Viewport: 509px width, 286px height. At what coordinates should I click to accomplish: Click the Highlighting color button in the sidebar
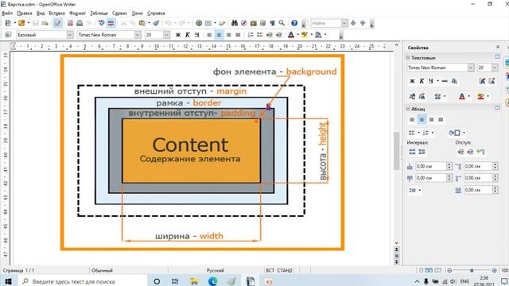480,96
